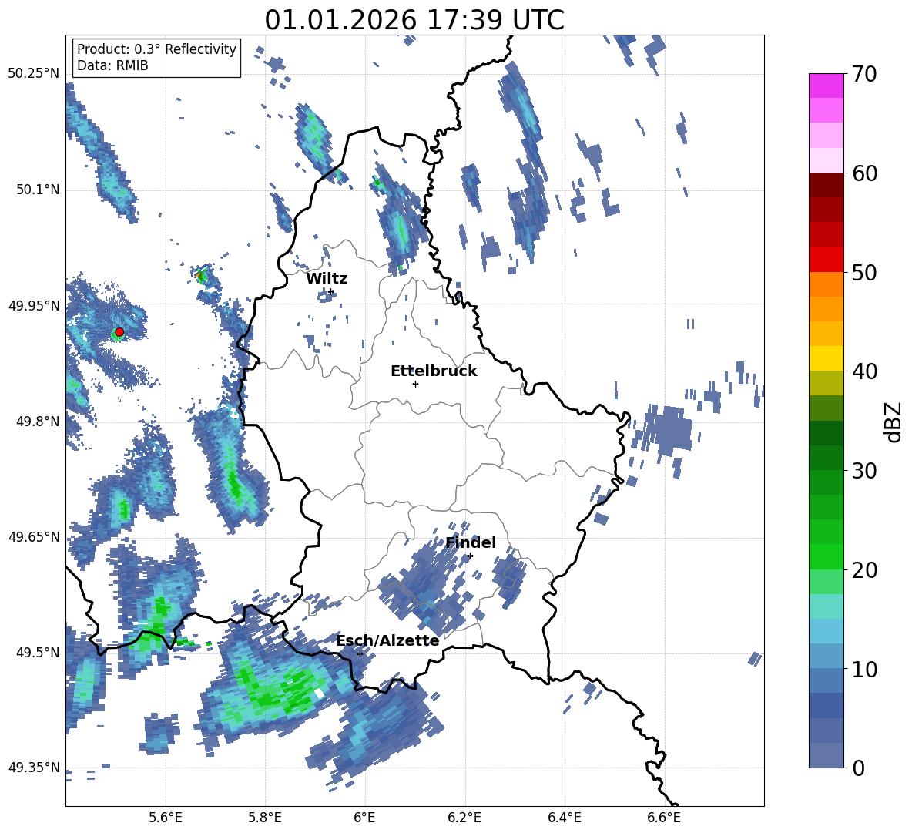This screenshot has width=912, height=833.
Task: Click the 49.35°N latitude label
Action: coord(34,768)
